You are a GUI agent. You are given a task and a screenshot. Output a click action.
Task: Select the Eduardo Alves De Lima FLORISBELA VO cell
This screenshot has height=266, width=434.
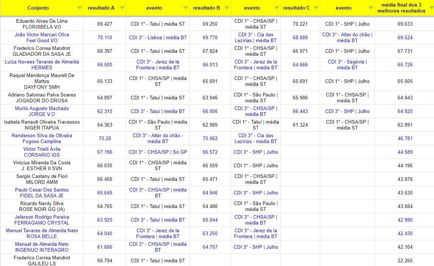pos(42,24)
